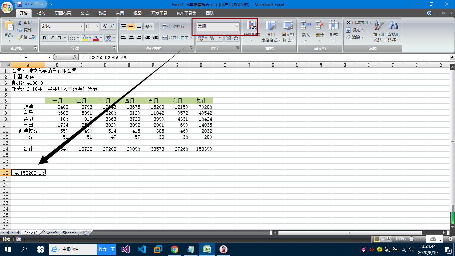Apply comma style
This screenshot has width=455, height=256.
tap(220, 38)
